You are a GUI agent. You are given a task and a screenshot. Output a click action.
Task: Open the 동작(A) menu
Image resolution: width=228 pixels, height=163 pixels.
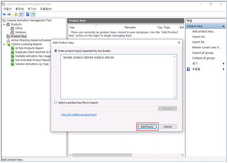[x=19, y=9]
